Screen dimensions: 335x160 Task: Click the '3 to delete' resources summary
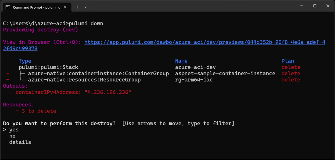39,111
